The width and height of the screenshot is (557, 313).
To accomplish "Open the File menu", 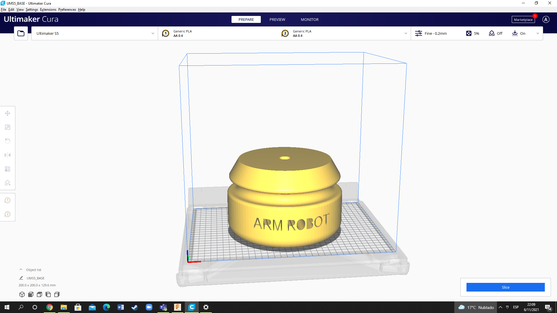I will pos(3,9).
